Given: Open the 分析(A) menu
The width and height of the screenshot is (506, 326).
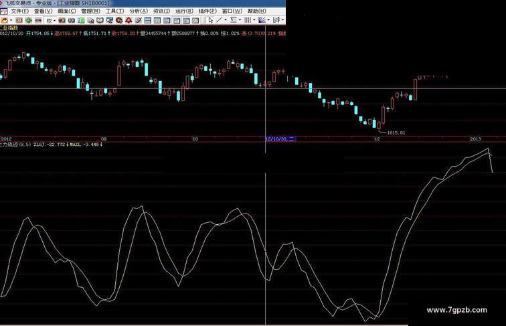Looking at the screenshot, I should point(139,11).
